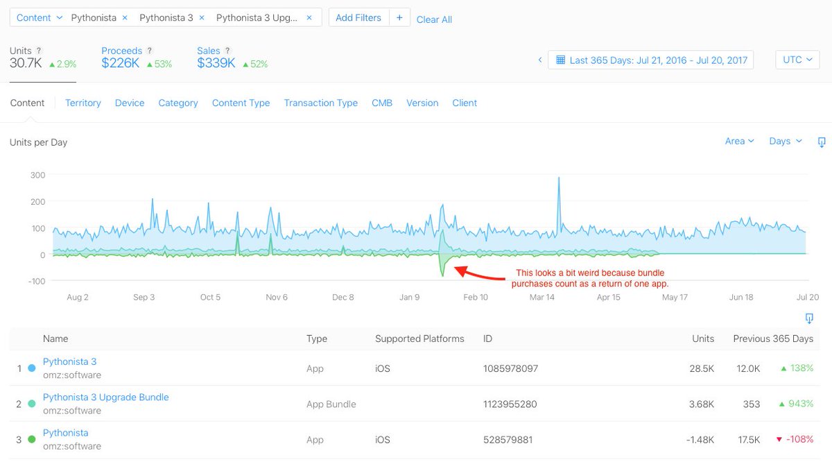The height and width of the screenshot is (471, 832).
Task: Click the Clear All link
Action: click(434, 19)
